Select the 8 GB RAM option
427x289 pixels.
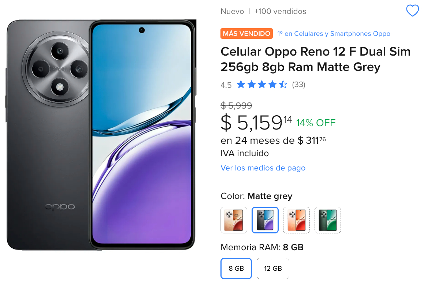(236, 268)
